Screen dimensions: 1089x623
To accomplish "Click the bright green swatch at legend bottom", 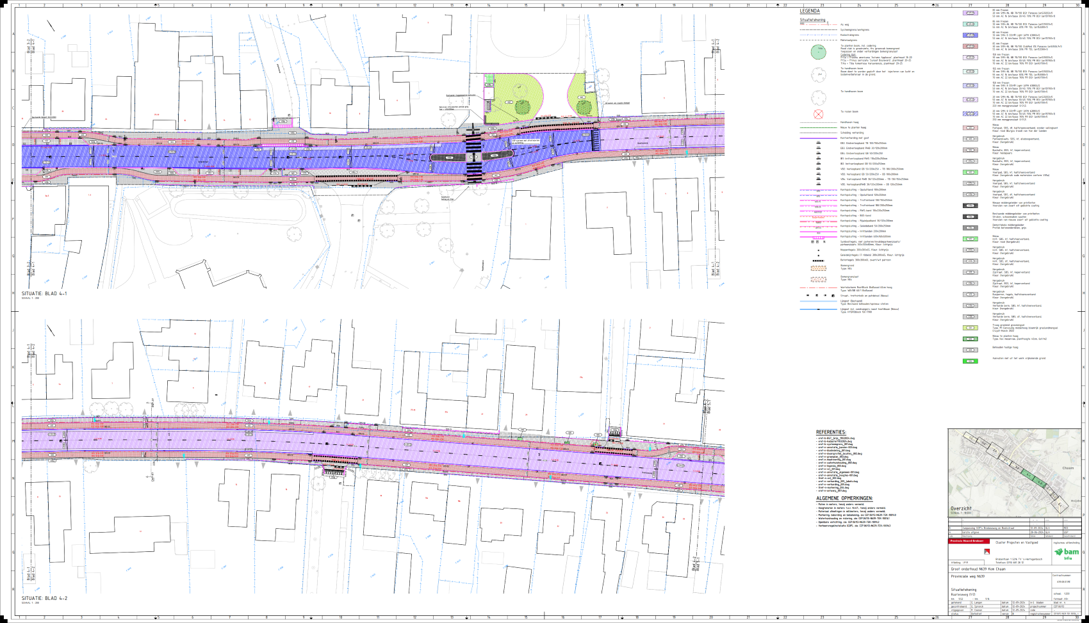I will click(x=970, y=362).
